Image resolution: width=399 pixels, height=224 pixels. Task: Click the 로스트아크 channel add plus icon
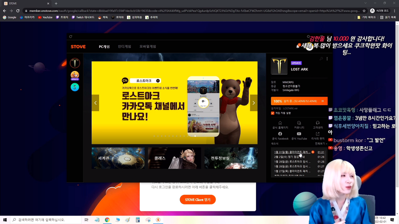click(x=158, y=81)
